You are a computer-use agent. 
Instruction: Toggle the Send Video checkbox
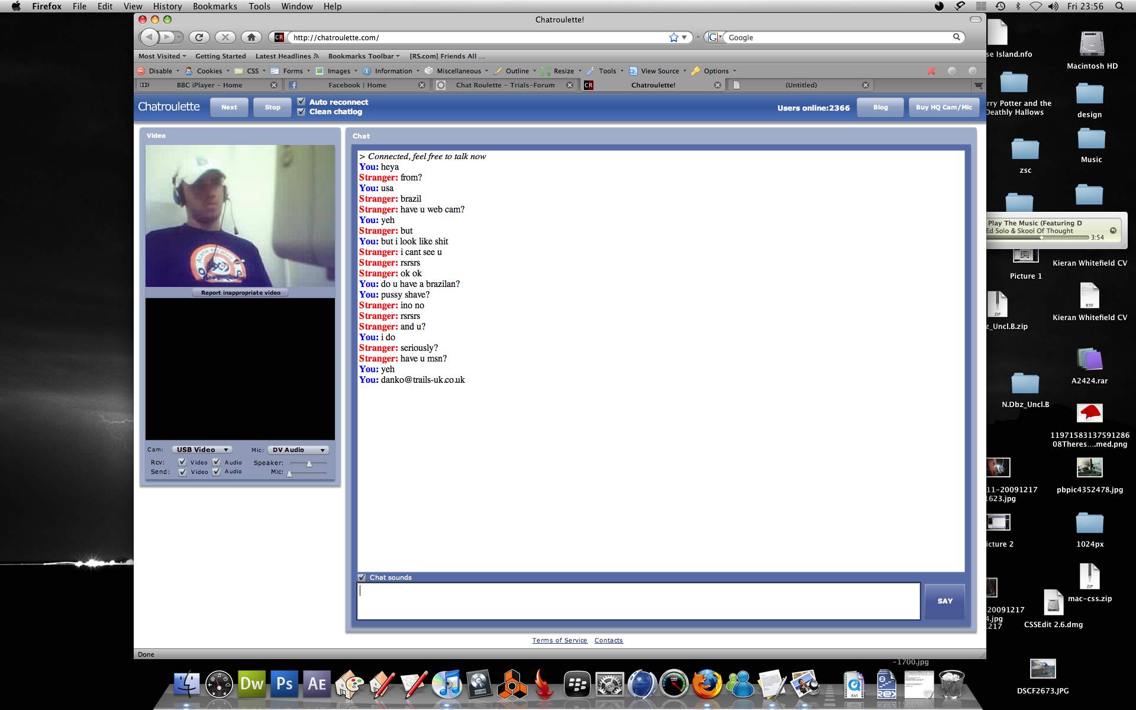182,472
